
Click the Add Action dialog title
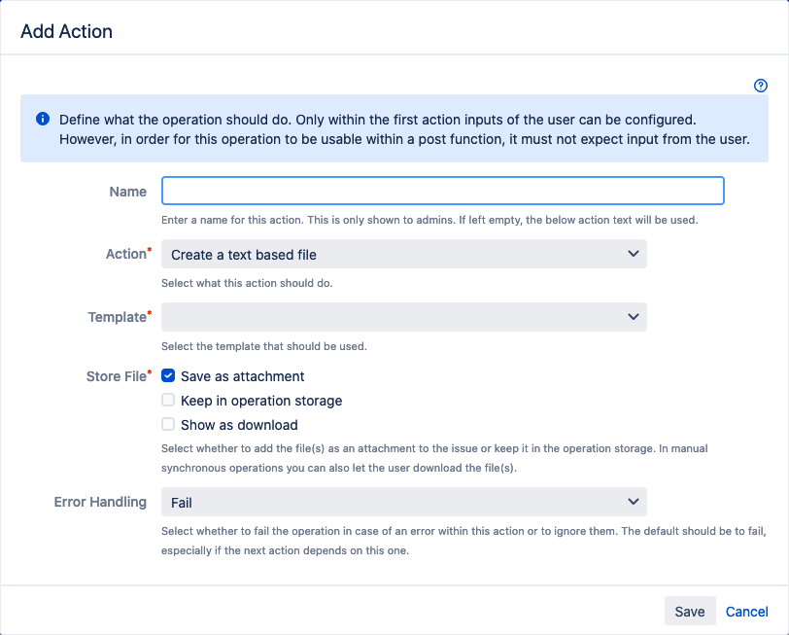coord(66,31)
